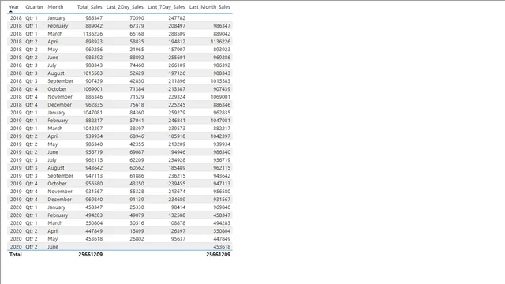Image resolution: width=505 pixels, height=284 pixels.
Task: Select Last_Month_Sales value 943642
Action: (x=222, y=176)
